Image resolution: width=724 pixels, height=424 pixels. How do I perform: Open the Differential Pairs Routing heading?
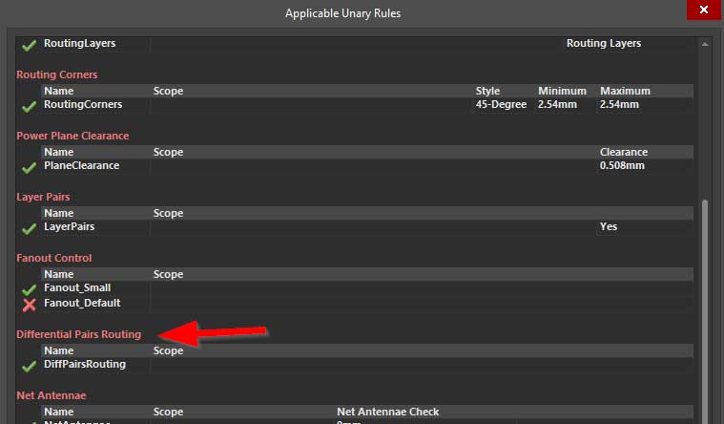pyautogui.click(x=78, y=334)
